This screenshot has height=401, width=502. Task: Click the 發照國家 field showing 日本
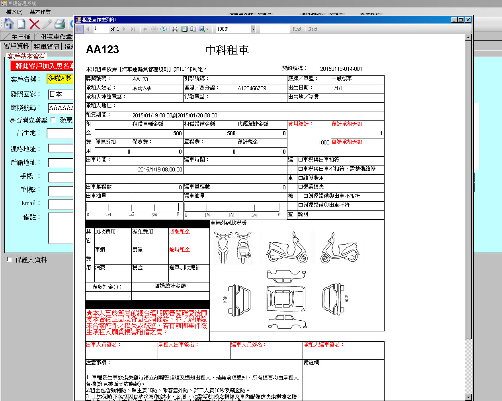point(61,94)
